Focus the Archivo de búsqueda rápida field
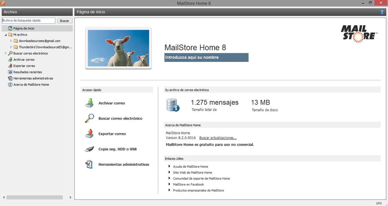The width and height of the screenshot is (388, 206). coord(29,20)
